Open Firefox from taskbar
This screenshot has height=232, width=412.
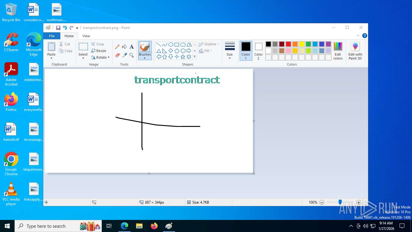(154, 226)
